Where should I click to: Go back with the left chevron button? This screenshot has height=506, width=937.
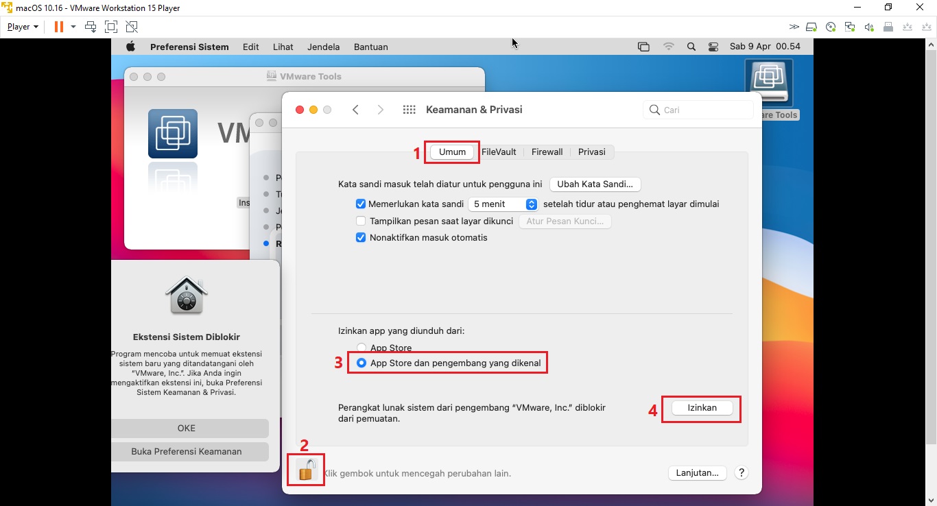355,110
